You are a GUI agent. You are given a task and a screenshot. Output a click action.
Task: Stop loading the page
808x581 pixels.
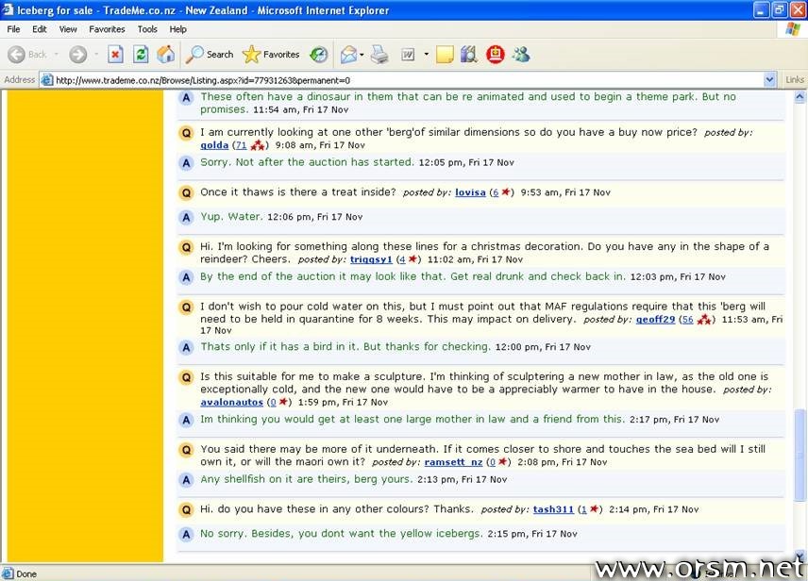pos(115,54)
